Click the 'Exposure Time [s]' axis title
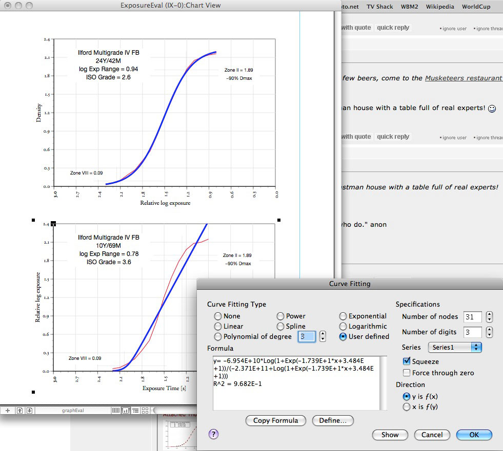The image size is (503, 451). [x=164, y=388]
